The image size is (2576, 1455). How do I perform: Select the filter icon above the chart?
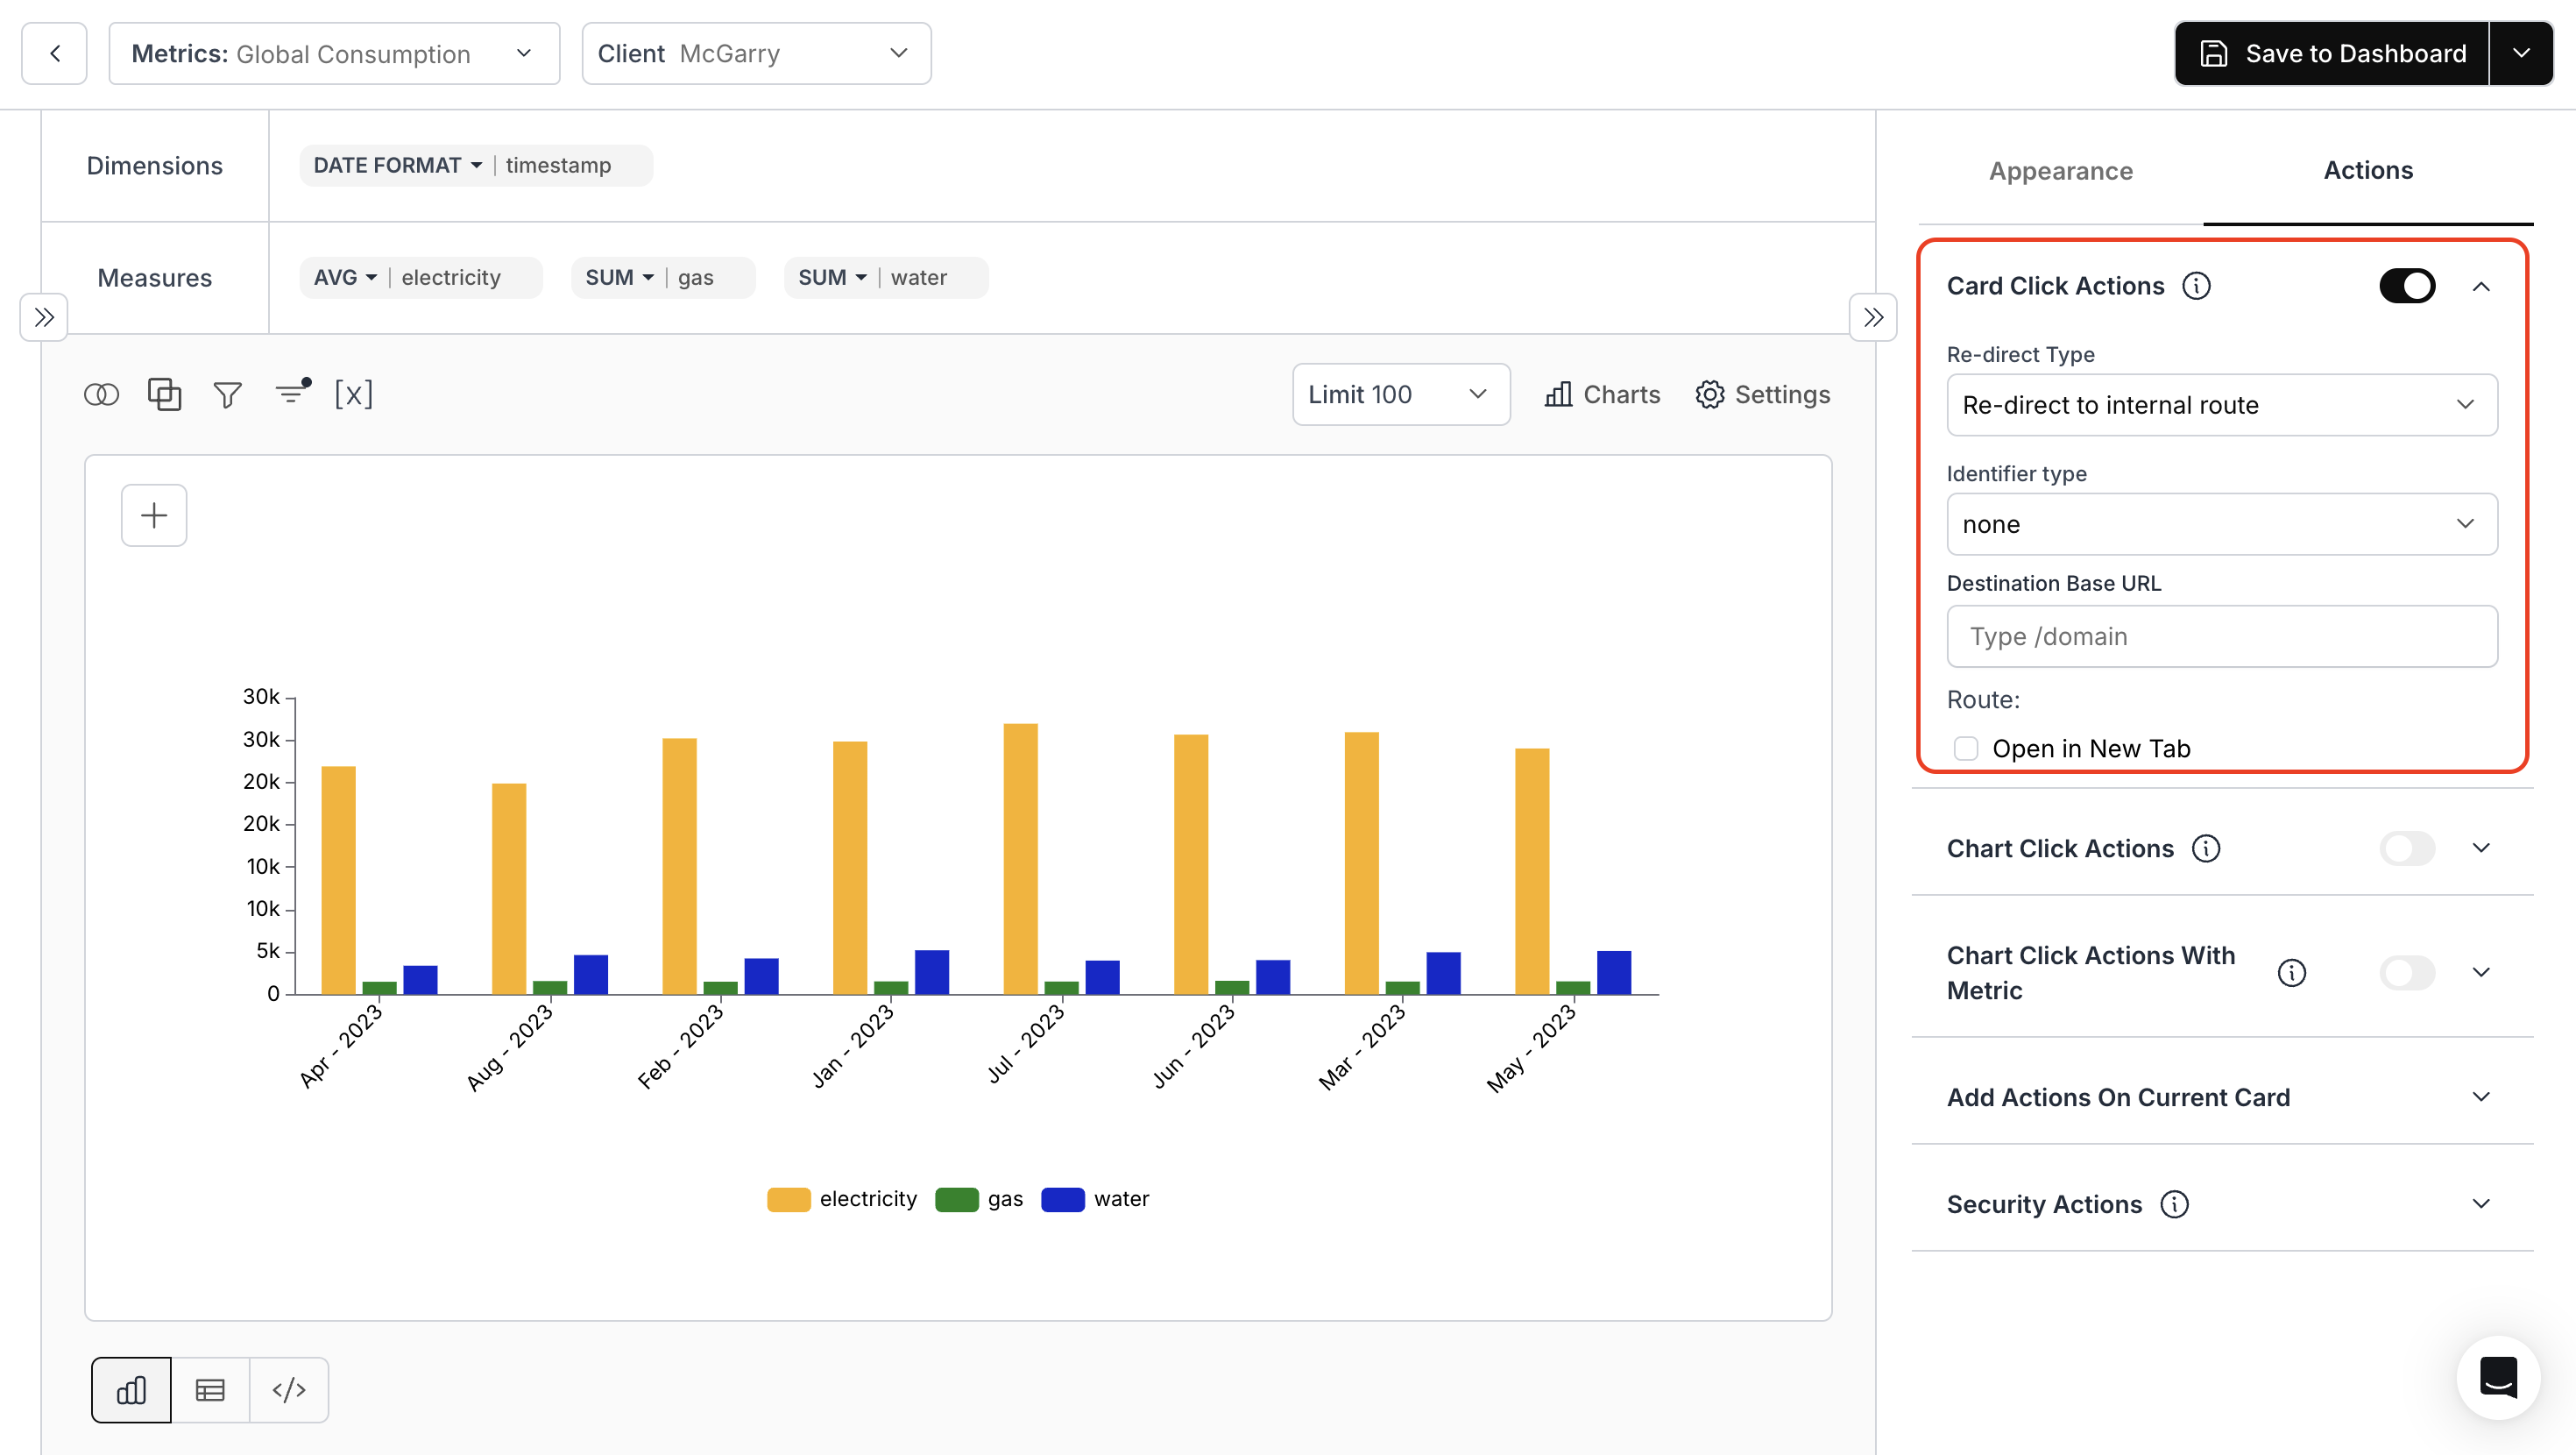[227, 394]
